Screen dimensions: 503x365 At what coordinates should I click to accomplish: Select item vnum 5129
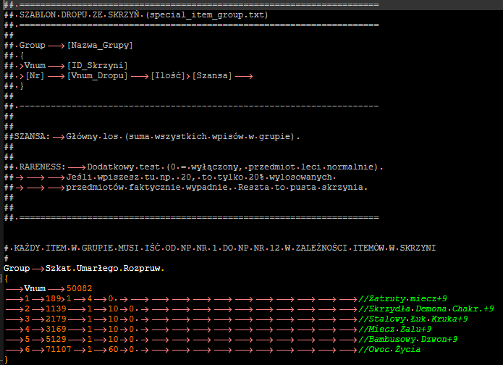point(56,340)
